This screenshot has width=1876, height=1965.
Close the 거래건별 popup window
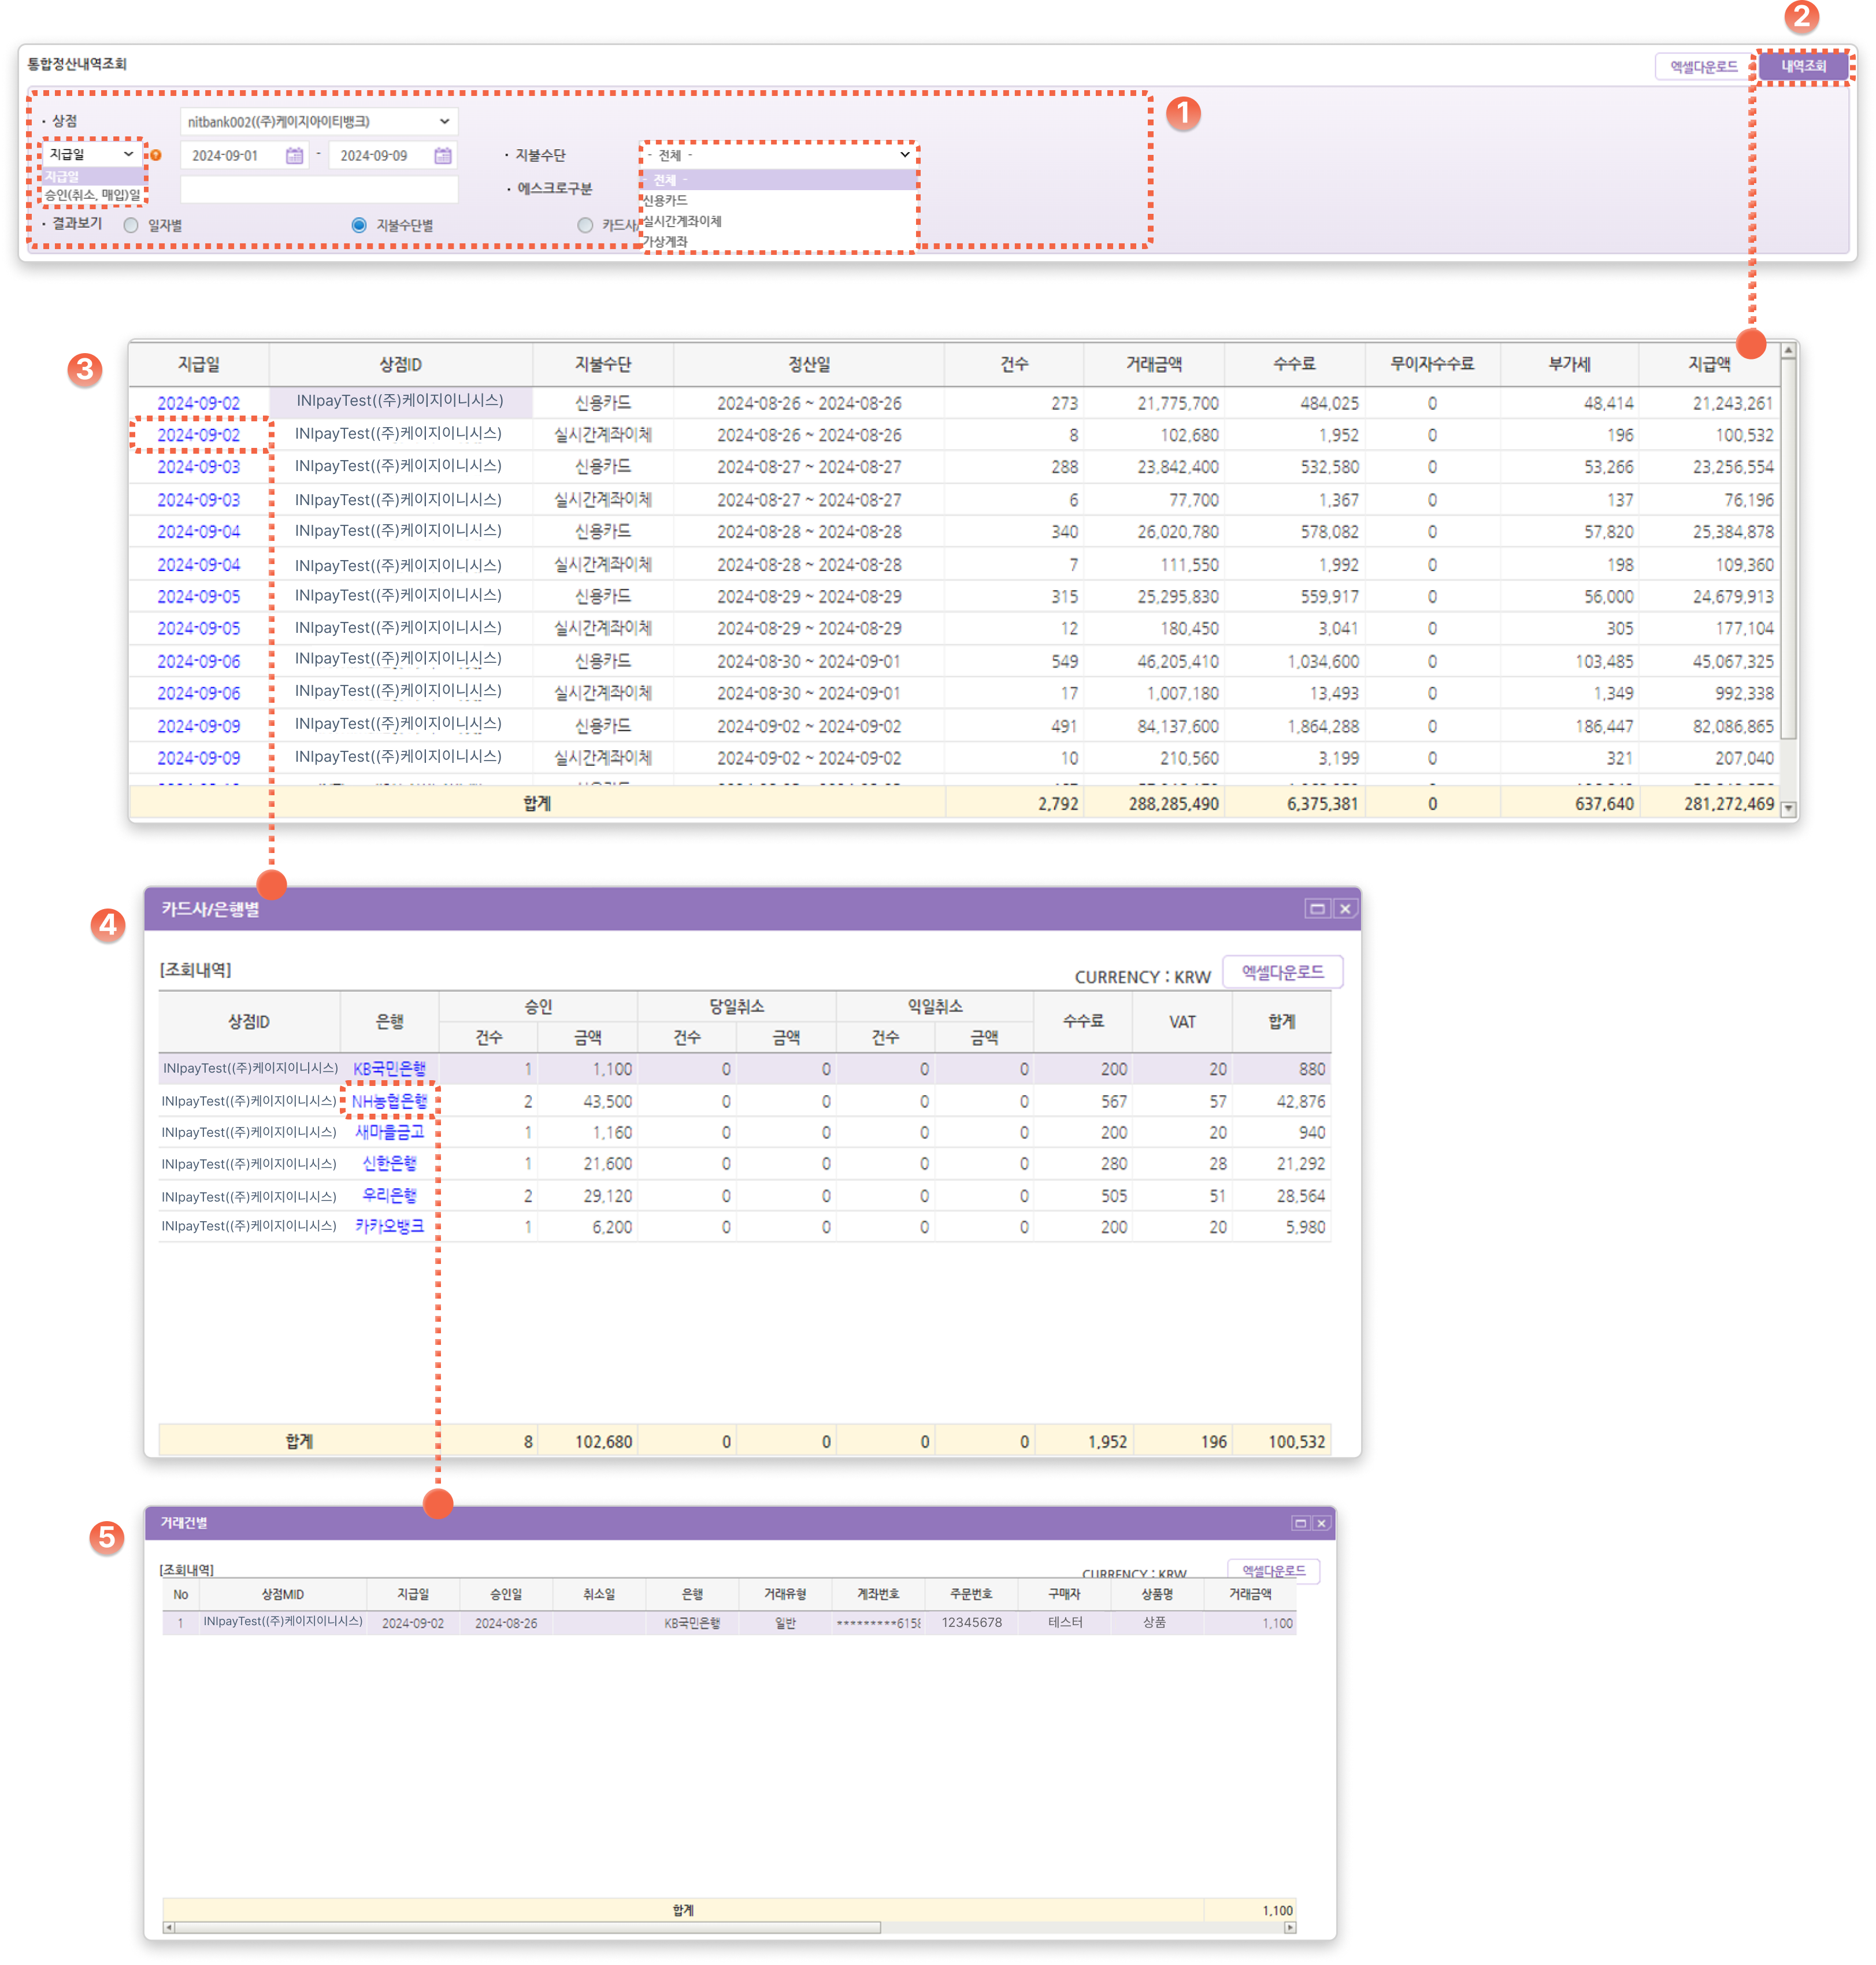[x=1321, y=1523]
